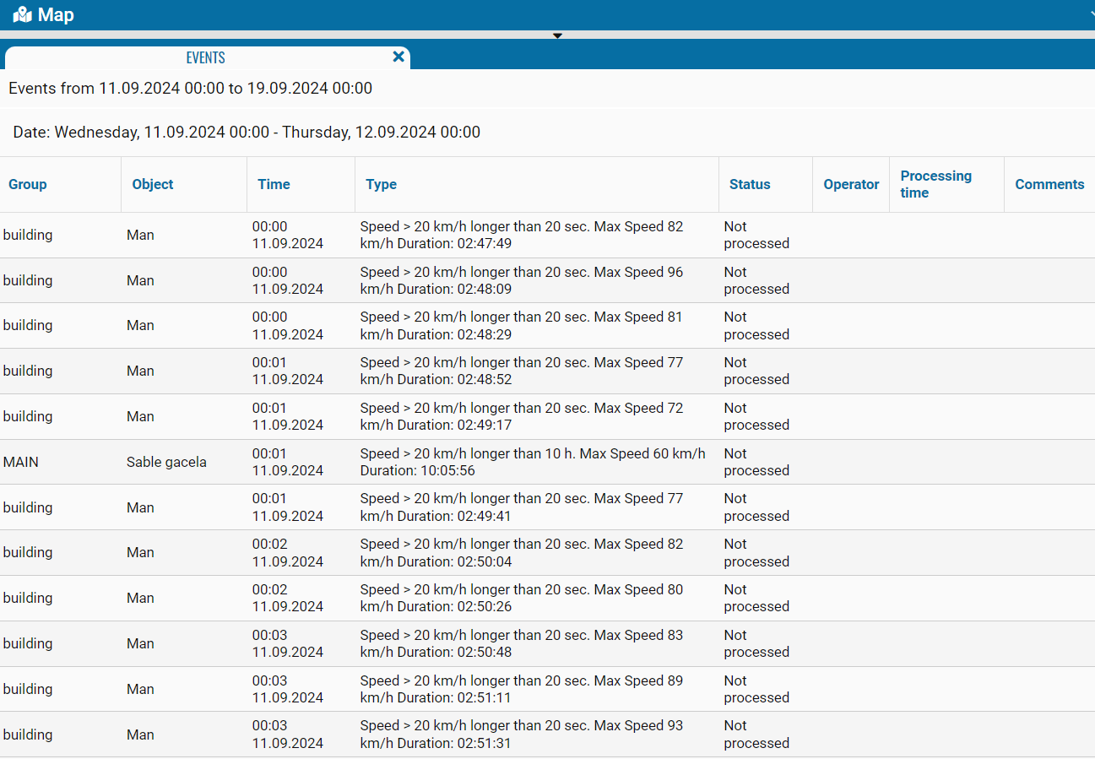Screen dimensions: 1095x759
Task: Open the event with Duration 10:05:56
Action: point(532,462)
